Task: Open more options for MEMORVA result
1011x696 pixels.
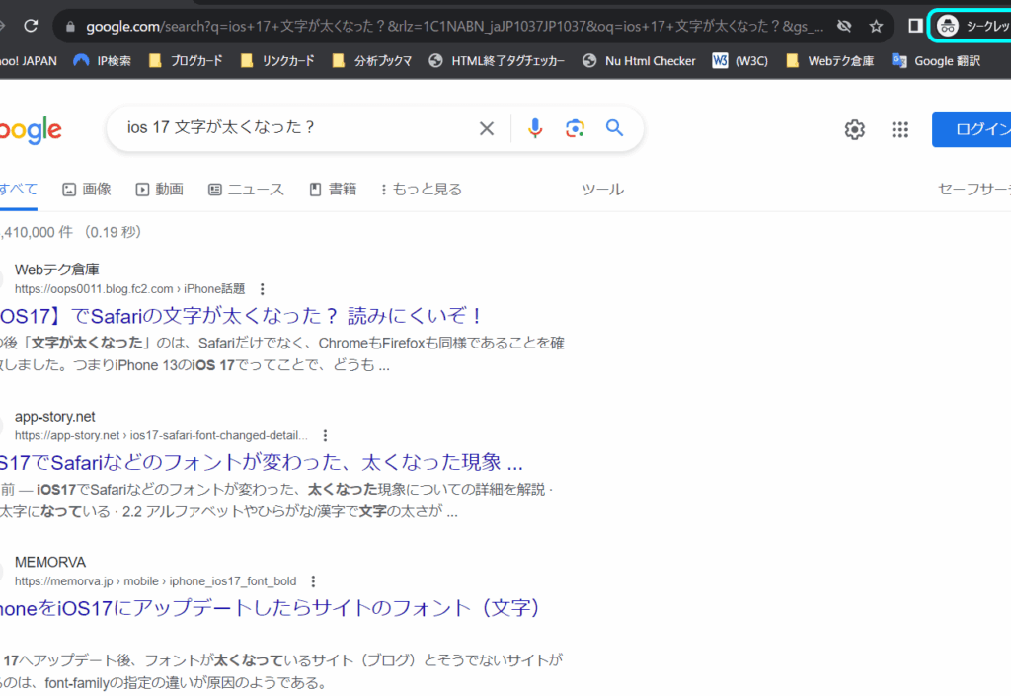Action: point(314,581)
